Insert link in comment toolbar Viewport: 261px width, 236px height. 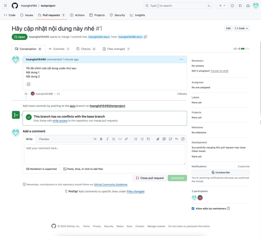126,139
